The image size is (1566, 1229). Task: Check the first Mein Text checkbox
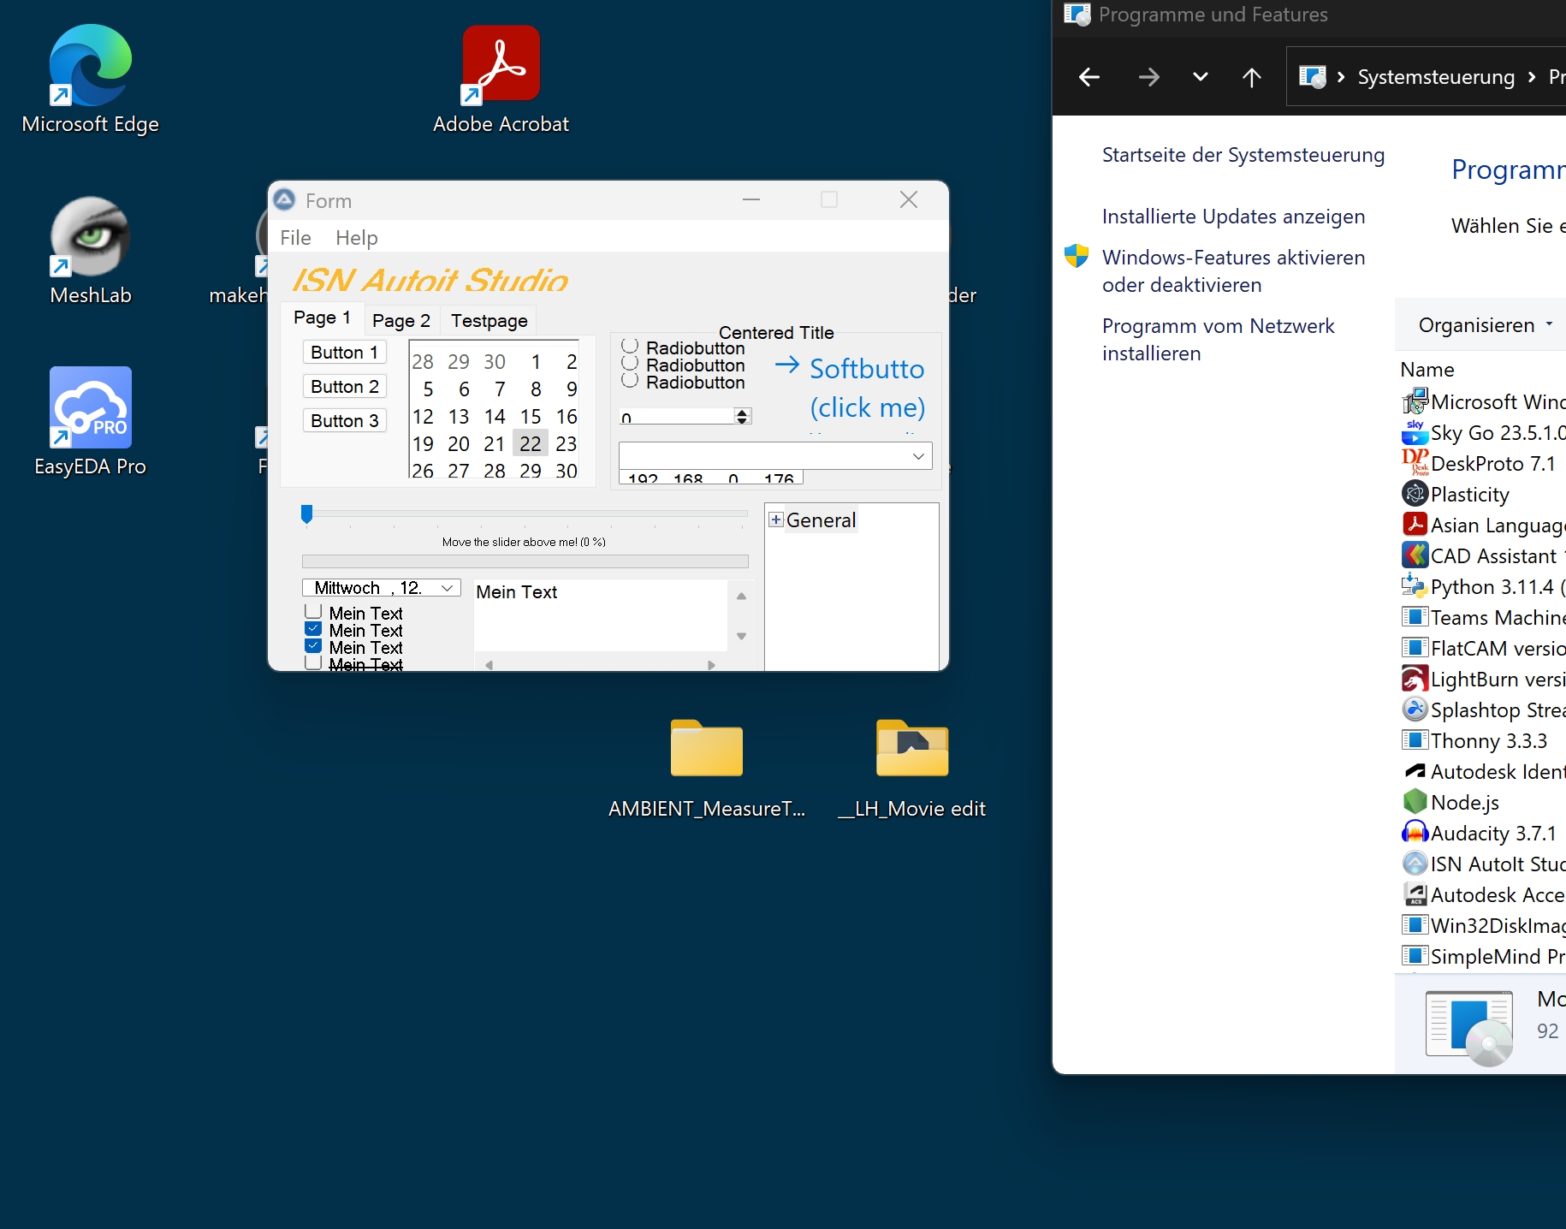pyautogui.click(x=313, y=612)
